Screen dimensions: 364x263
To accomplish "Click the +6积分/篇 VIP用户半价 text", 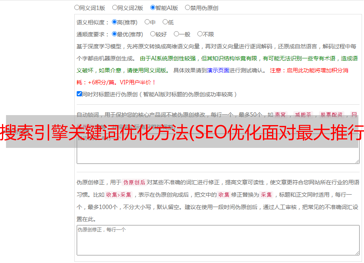I will click(121, 82).
